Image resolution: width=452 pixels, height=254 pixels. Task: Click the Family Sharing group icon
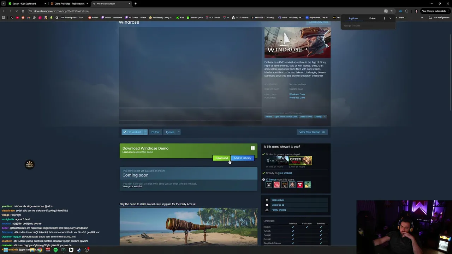267,210
